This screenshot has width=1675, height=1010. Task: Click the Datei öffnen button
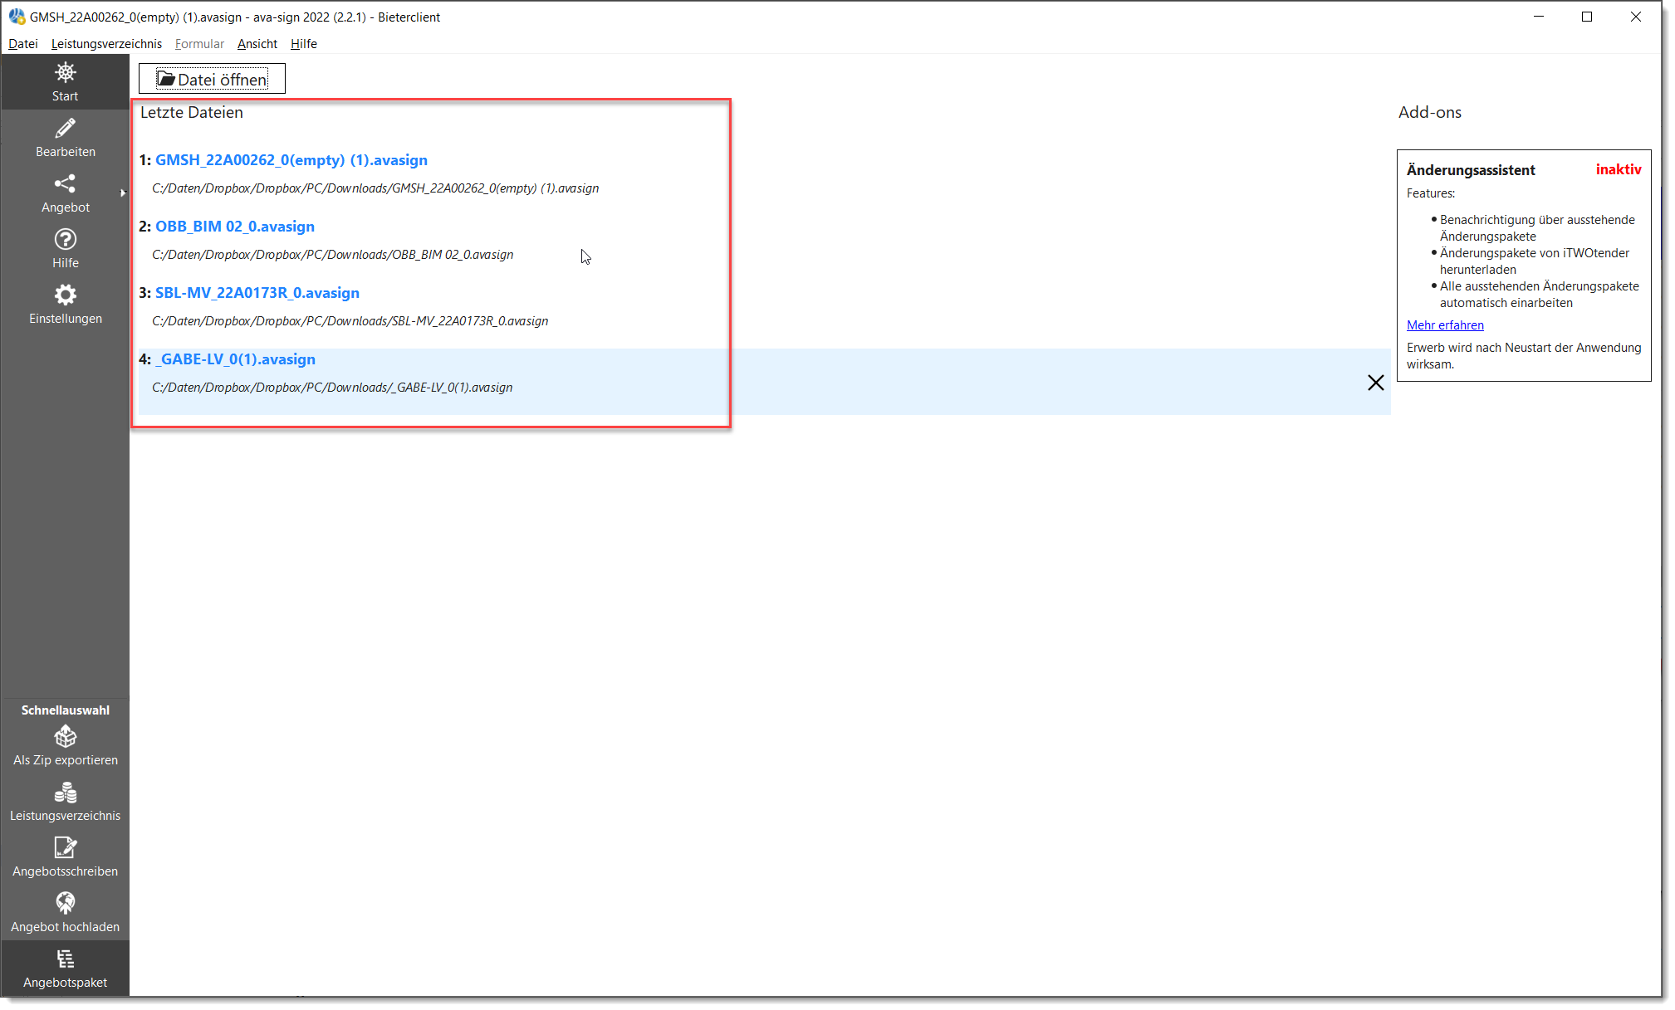[212, 79]
